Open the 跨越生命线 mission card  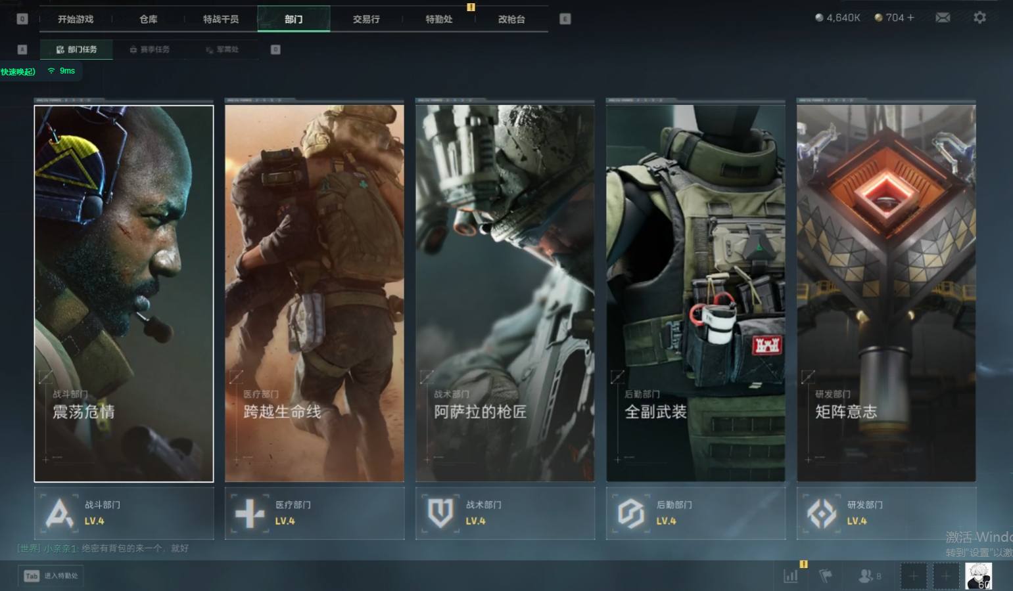click(314, 294)
